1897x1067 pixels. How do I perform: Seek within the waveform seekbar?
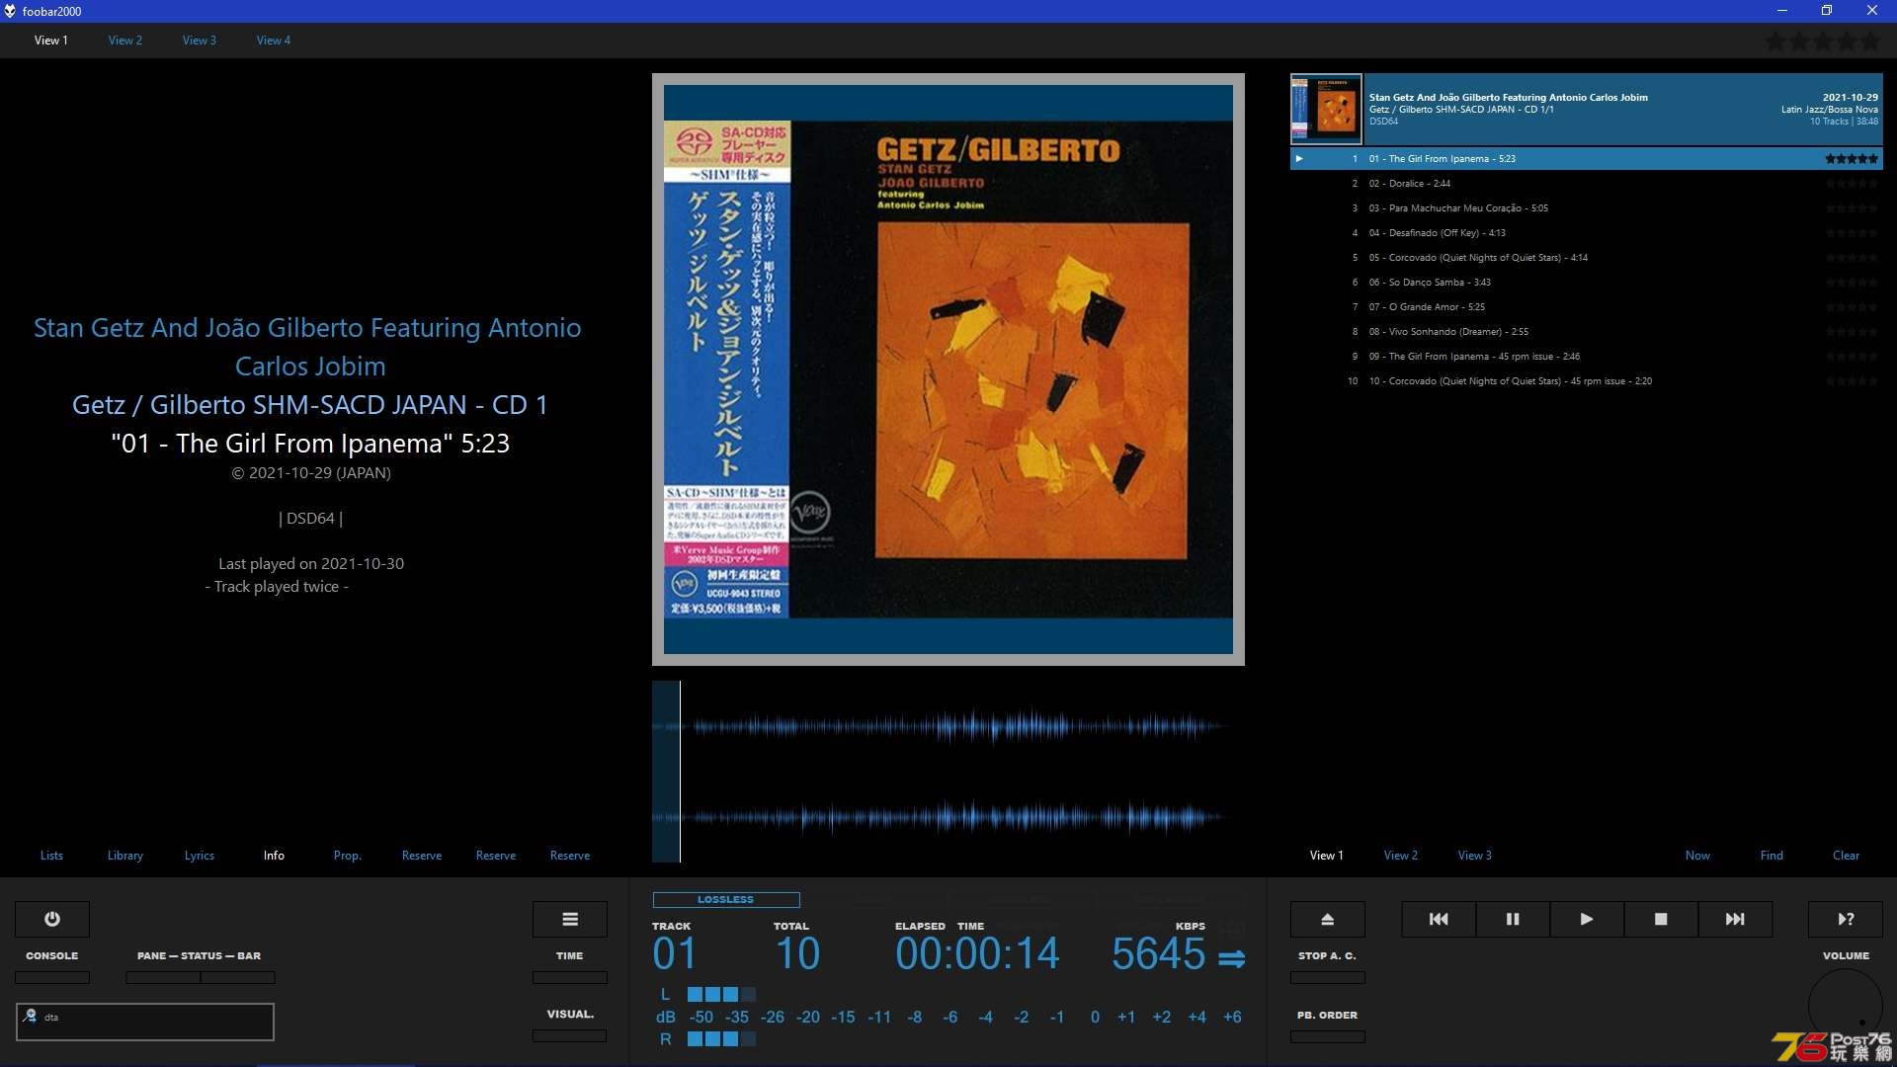[x=948, y=772]
